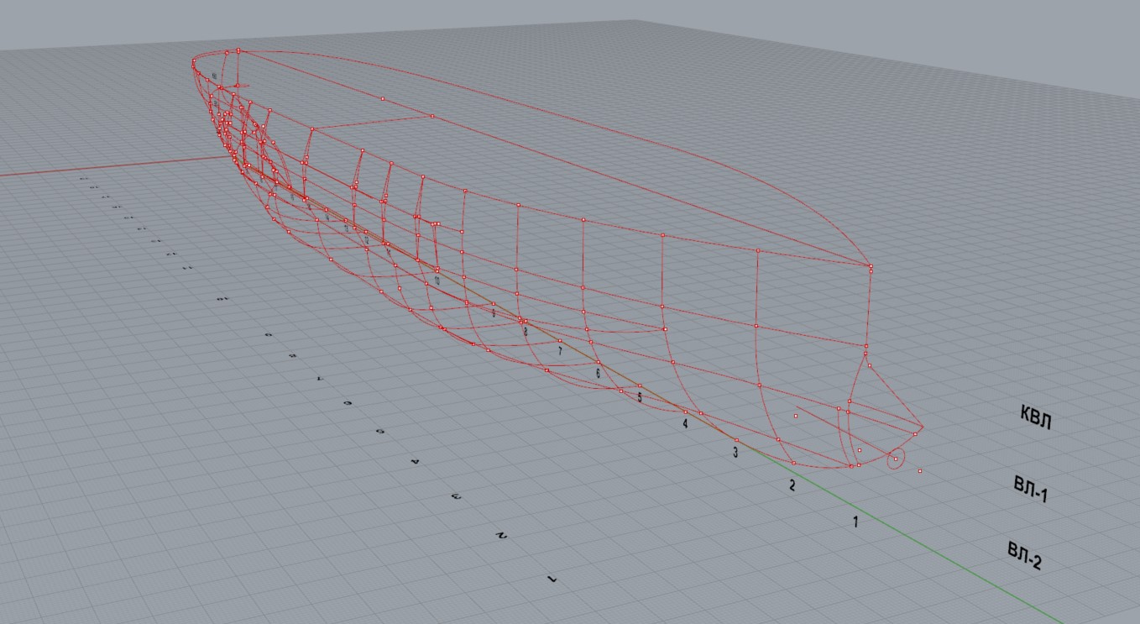The image size is (1140, 624).
Task: Click mirrored number 1 in the left grid row
Action: (x=552, y=579)
